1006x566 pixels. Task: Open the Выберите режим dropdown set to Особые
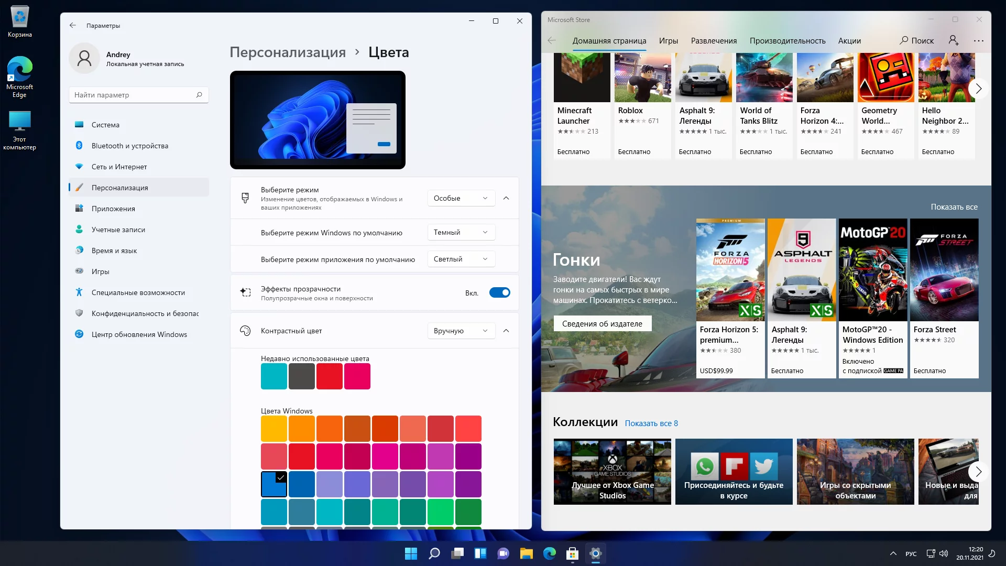461,198
